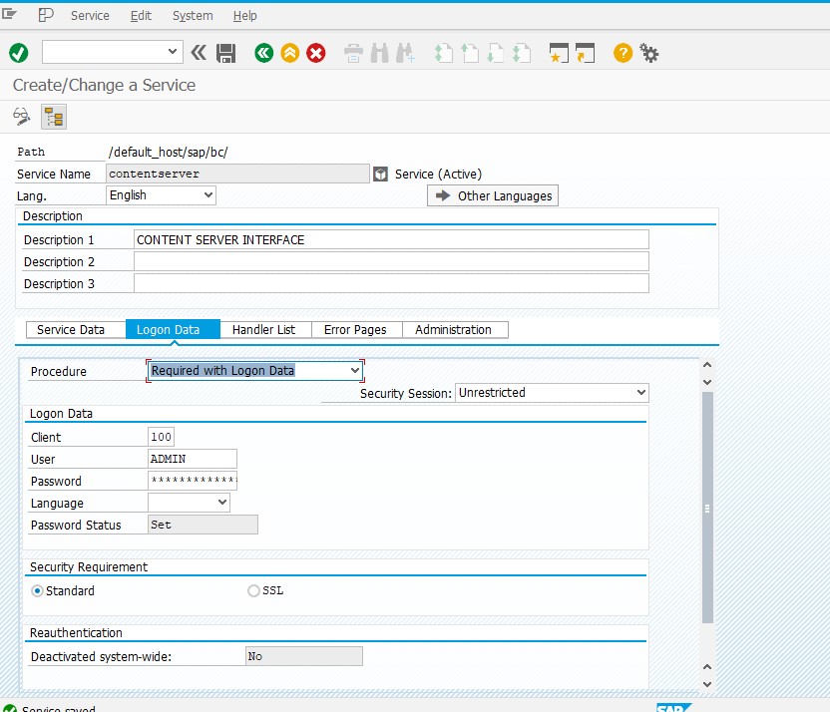Focus the Description 3 text field

tap(391, 283)
